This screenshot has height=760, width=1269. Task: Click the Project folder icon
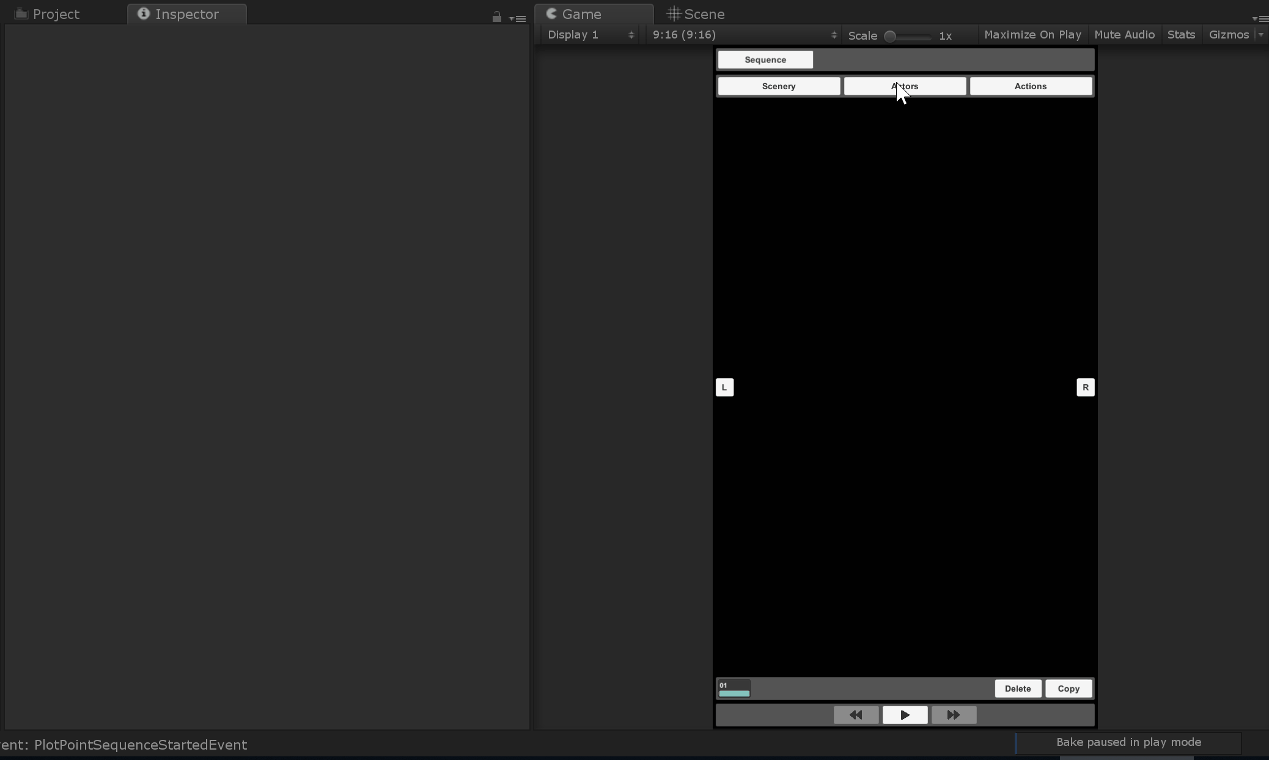point(21,13)
